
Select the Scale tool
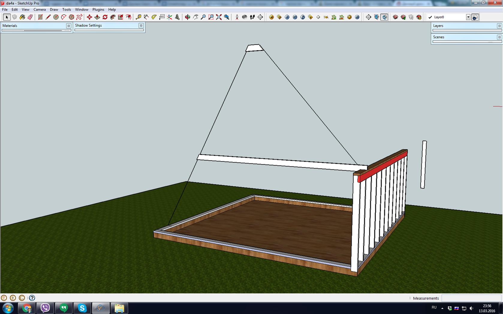pyautogui.click(x=121, y=17)
